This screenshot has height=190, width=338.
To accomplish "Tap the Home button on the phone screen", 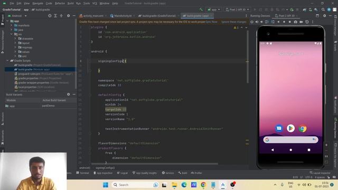I will pos(290,150).
